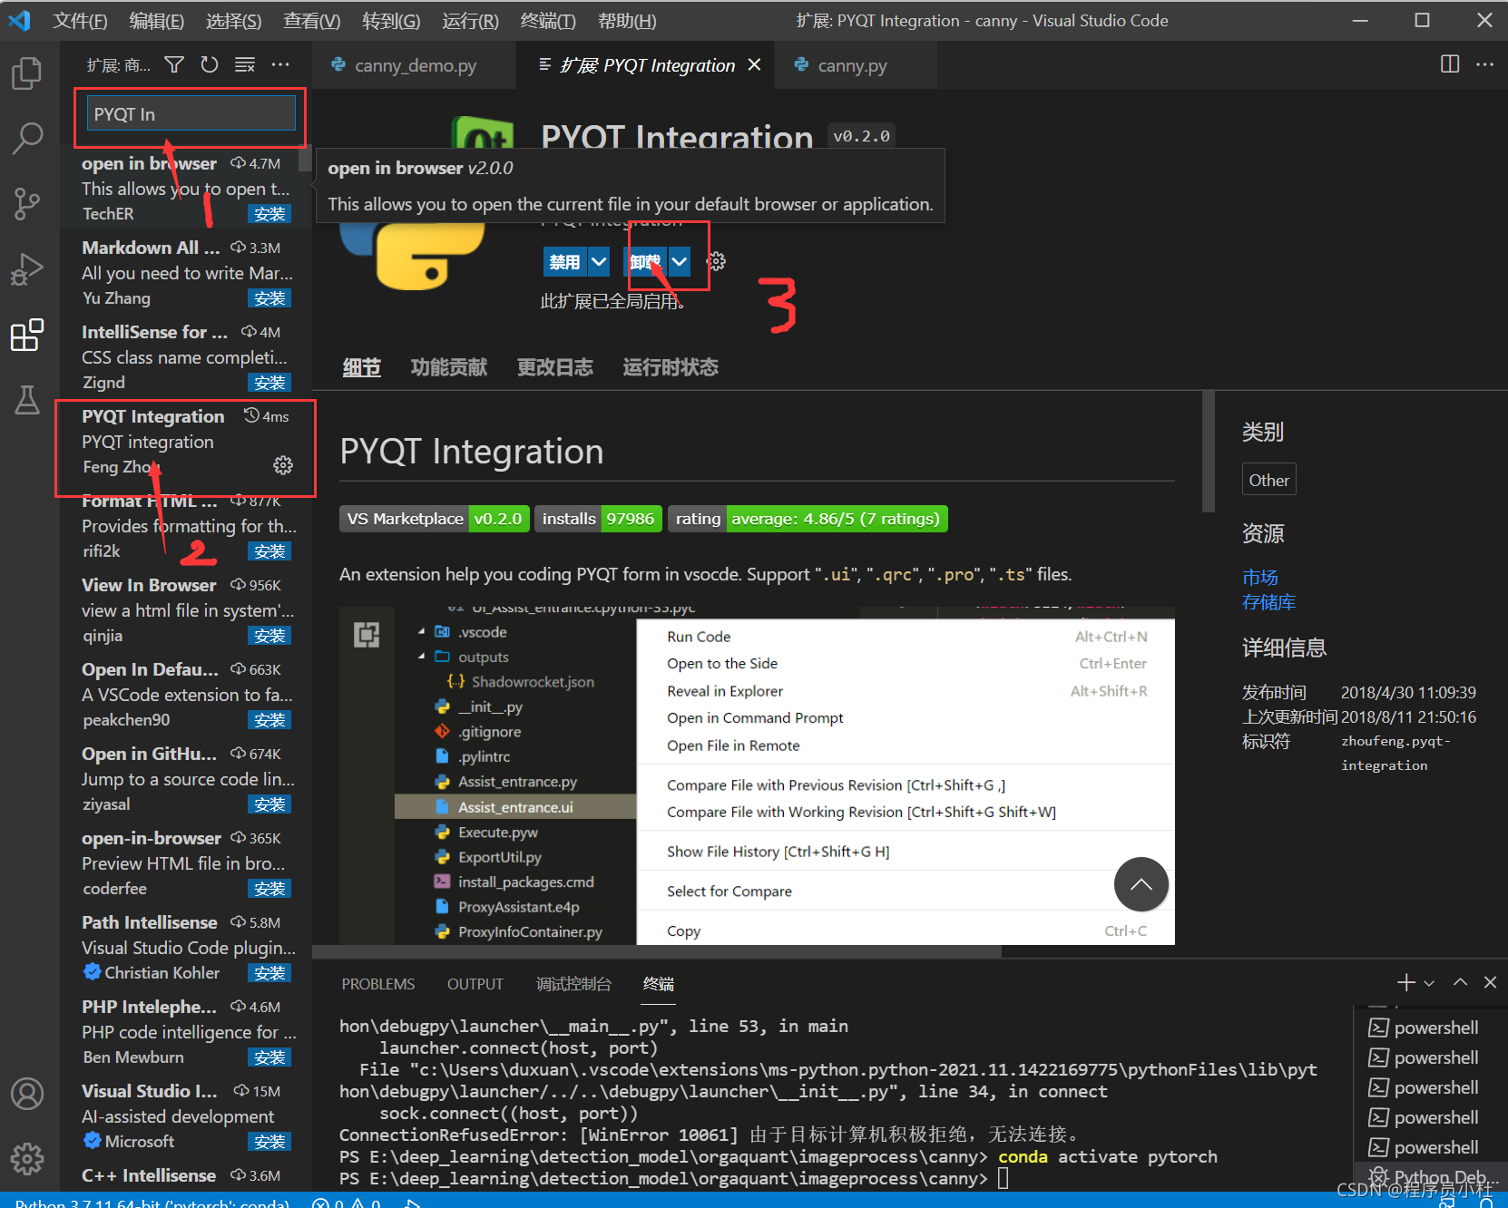Image resolution: width=1508 pixels, height=1208 pixels.
Task: Install the open in browser extension
Action: tap(269, 214)
